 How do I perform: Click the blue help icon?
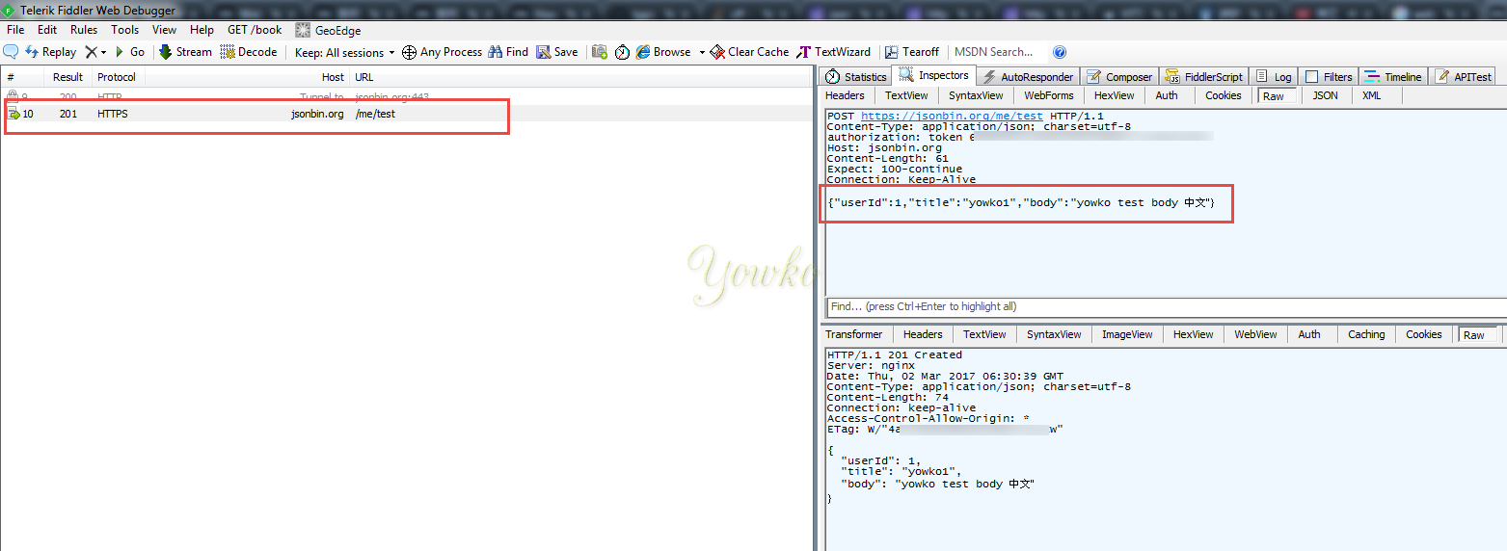[x=1060, y=52]
